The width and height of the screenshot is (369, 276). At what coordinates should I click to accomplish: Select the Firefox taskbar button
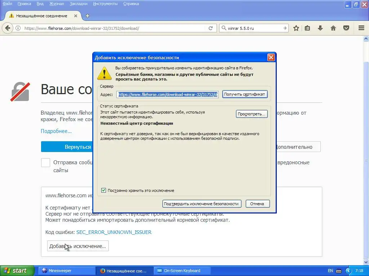(125, 271)
